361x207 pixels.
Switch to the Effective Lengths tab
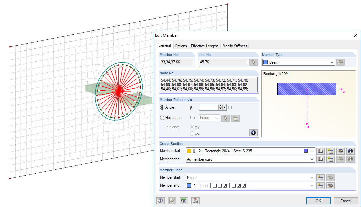(205, 46)
